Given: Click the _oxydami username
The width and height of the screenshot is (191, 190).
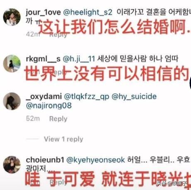Looking at the screenshot, I should tap(44, 97).
